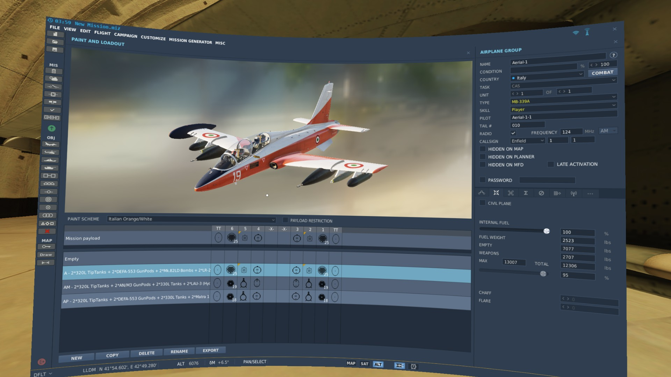Screen dimensions: 671x377
Task: Click the Draw map tool
Action: [46, 255]
